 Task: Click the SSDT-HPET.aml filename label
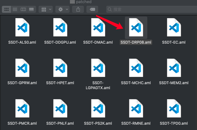(60, 83)
